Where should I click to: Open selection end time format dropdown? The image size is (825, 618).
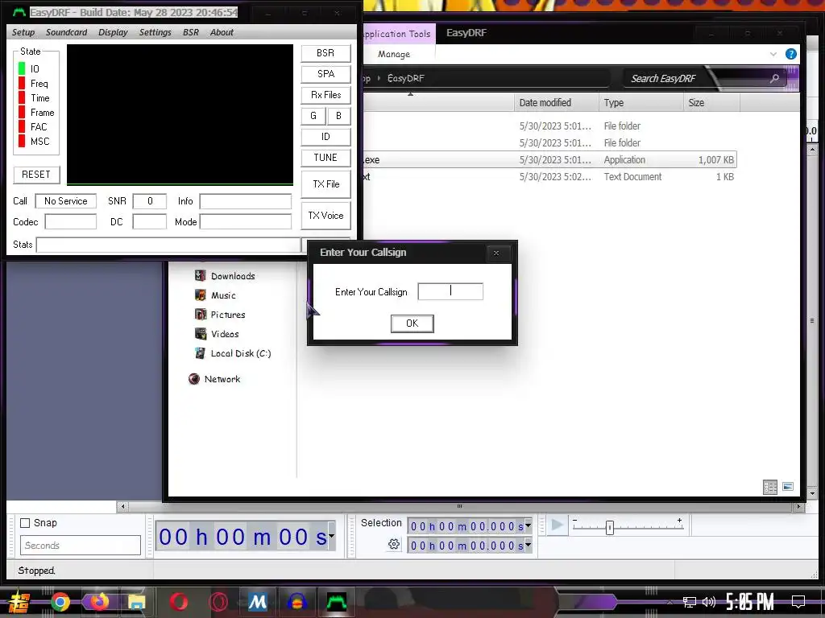[x=529, y=546]
